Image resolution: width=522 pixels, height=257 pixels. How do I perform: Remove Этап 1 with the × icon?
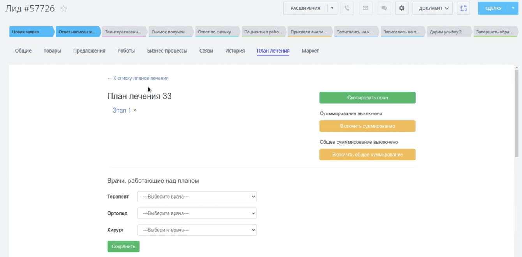click(x=135, y=111)
